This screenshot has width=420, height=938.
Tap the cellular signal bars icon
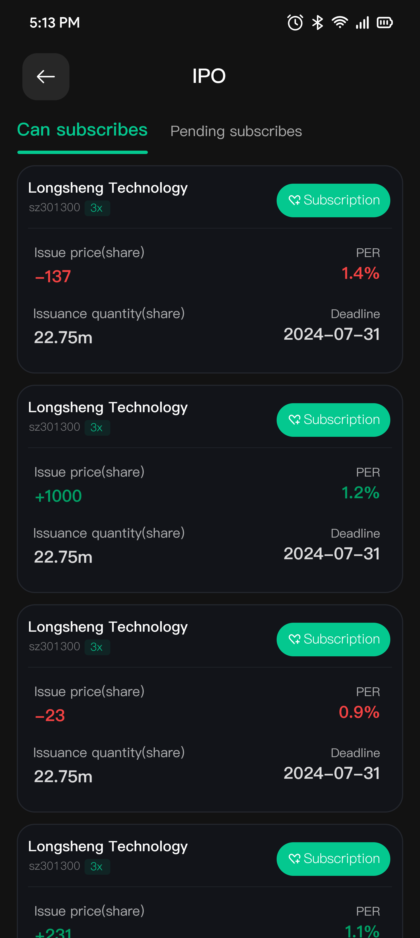(x=362, y=23)
